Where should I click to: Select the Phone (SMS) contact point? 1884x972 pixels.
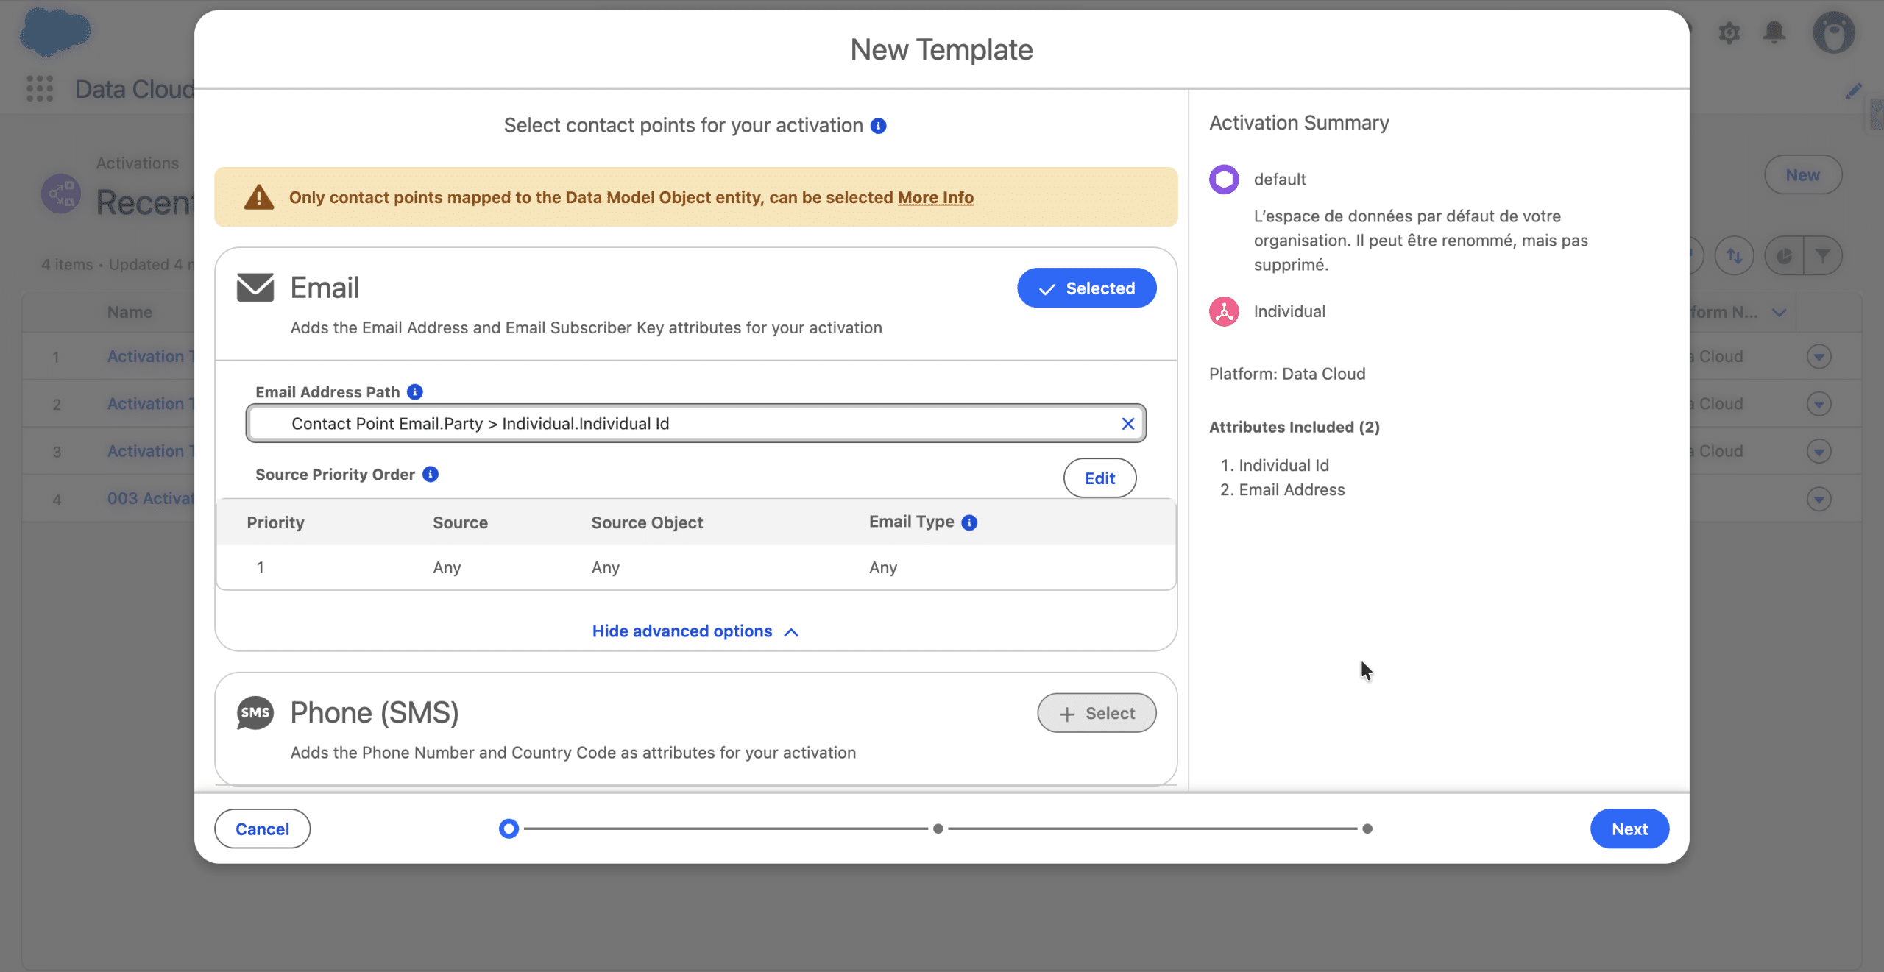[1097, 712]
